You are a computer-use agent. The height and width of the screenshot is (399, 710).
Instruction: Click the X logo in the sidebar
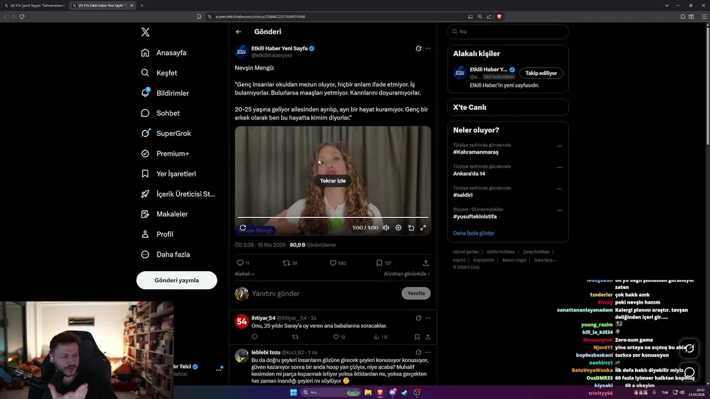point(145,32)
